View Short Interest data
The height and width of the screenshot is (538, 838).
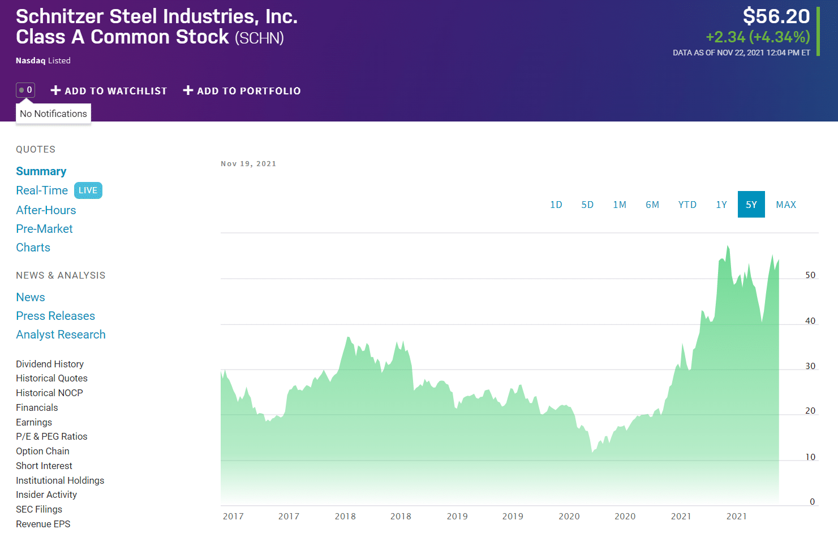point(44,466)
